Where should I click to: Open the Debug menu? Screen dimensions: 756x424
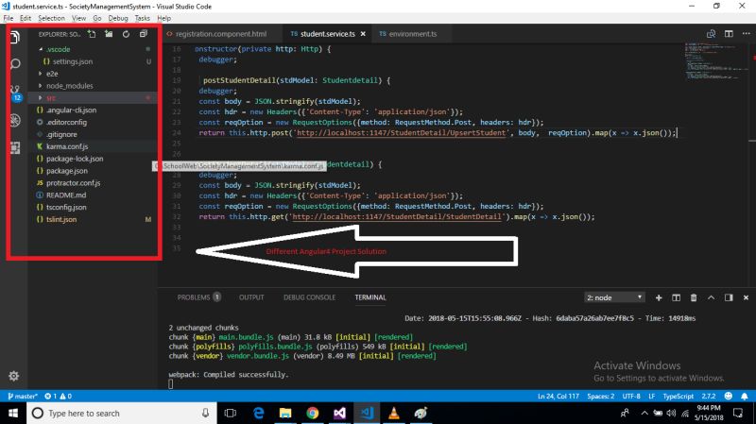coord(117,18)
